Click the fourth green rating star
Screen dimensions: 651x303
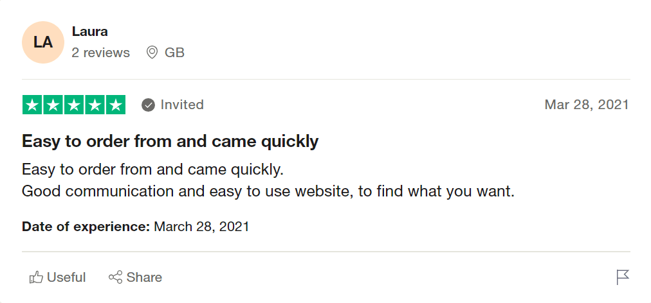click(95, 105)
